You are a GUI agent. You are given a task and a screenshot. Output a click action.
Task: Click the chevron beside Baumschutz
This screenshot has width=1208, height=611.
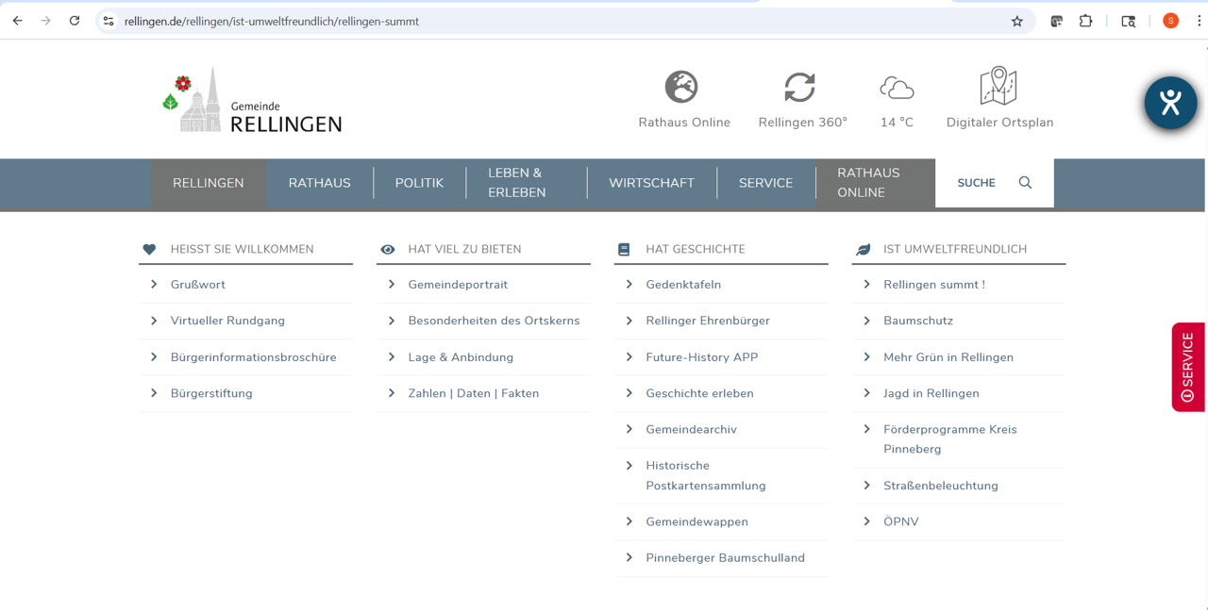click(x=867, y=321)
